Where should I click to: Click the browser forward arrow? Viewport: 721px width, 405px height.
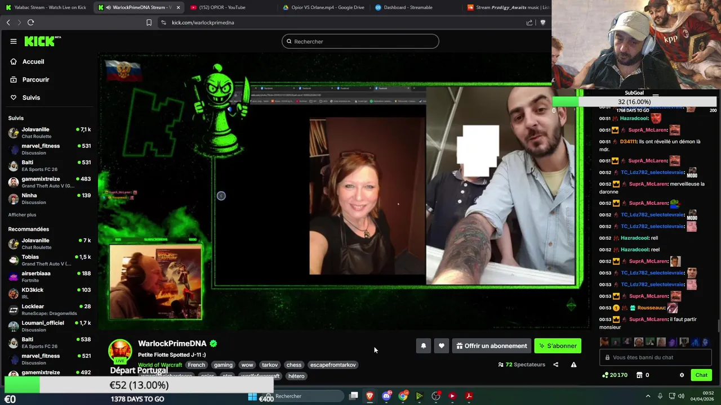(19, 22)
